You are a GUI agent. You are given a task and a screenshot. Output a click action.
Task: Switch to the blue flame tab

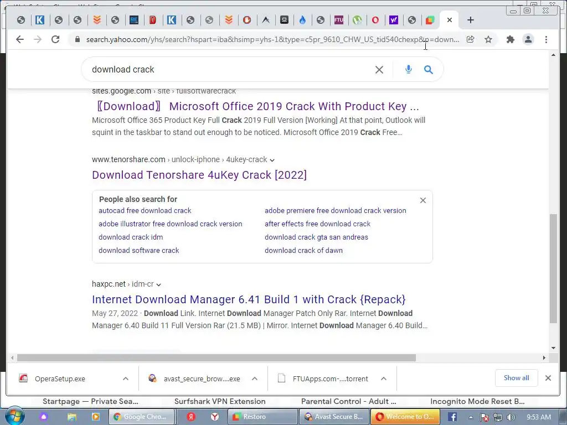pos(302,20)
